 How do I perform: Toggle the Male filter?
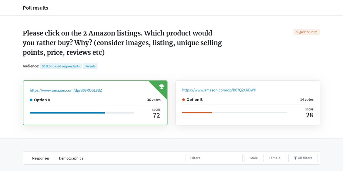click(x=254, y=158)
